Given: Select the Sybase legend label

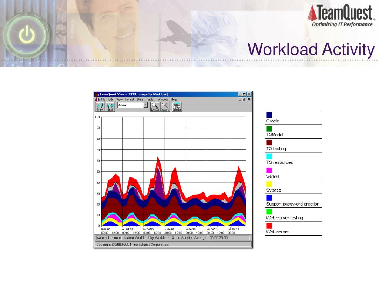Looking at the screenshot, I should 274,190.
